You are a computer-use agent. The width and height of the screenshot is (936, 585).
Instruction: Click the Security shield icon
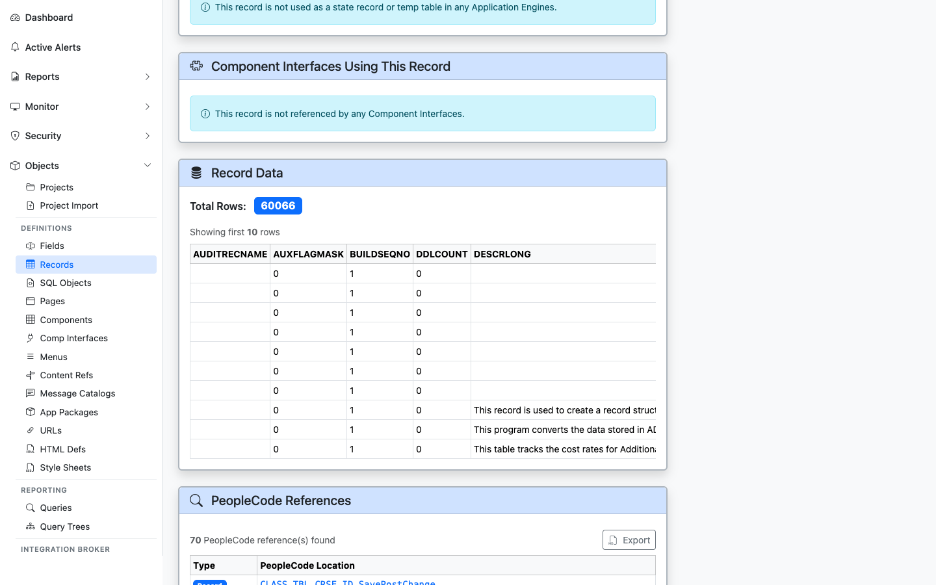(15, 136)
